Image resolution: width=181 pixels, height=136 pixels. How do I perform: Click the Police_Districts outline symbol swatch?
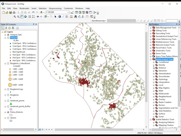[x=11, y=115]
